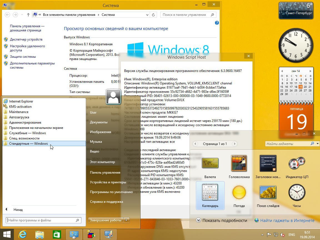Open Видео in Start menu

[94, 151]
